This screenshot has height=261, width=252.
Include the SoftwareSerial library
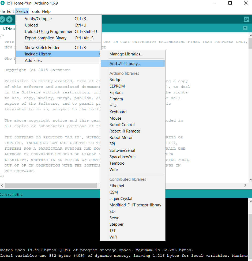click(x=133, y=150)
